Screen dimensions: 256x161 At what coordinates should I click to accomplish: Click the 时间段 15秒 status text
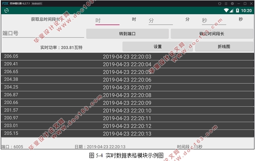(x=189, y=147)
